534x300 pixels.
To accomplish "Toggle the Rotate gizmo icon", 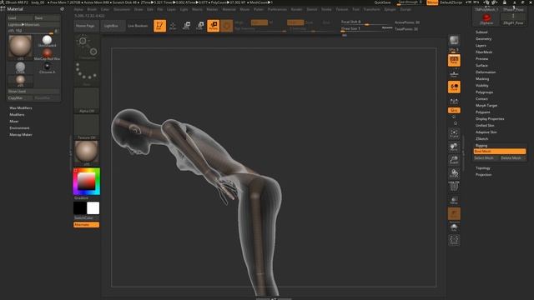I will click(214, 26).
